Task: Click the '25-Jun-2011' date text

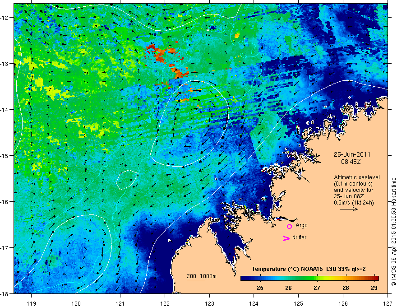Action: tap(352, 154)
